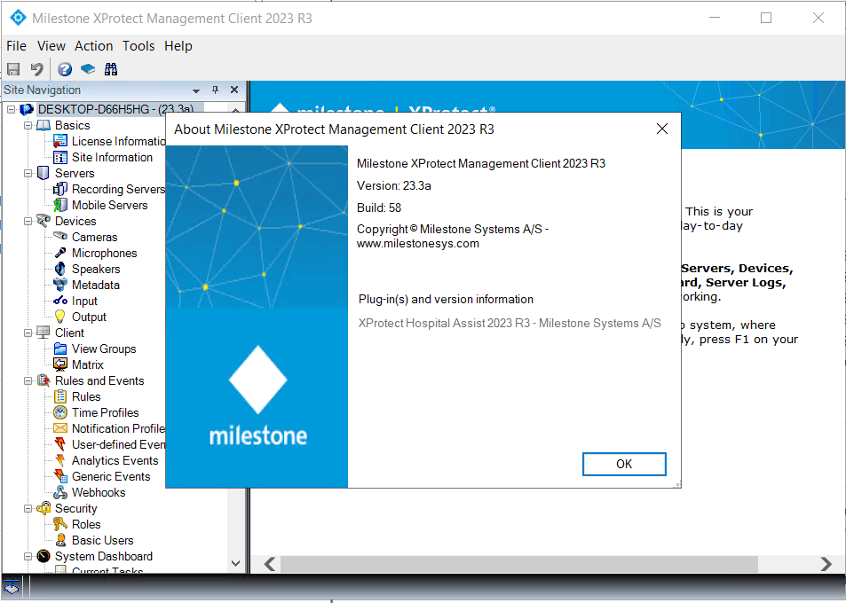Click the Save toolbar icon
The height and width of the screenshot is (603, 846).
point(13,68)
